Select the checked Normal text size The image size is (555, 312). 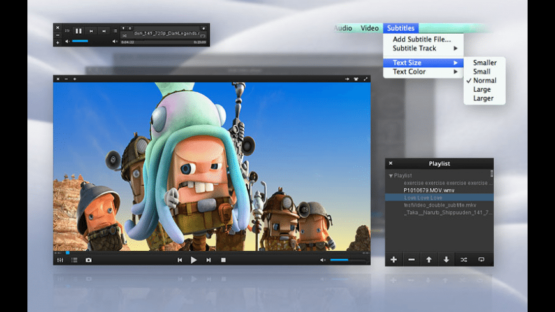485,81
